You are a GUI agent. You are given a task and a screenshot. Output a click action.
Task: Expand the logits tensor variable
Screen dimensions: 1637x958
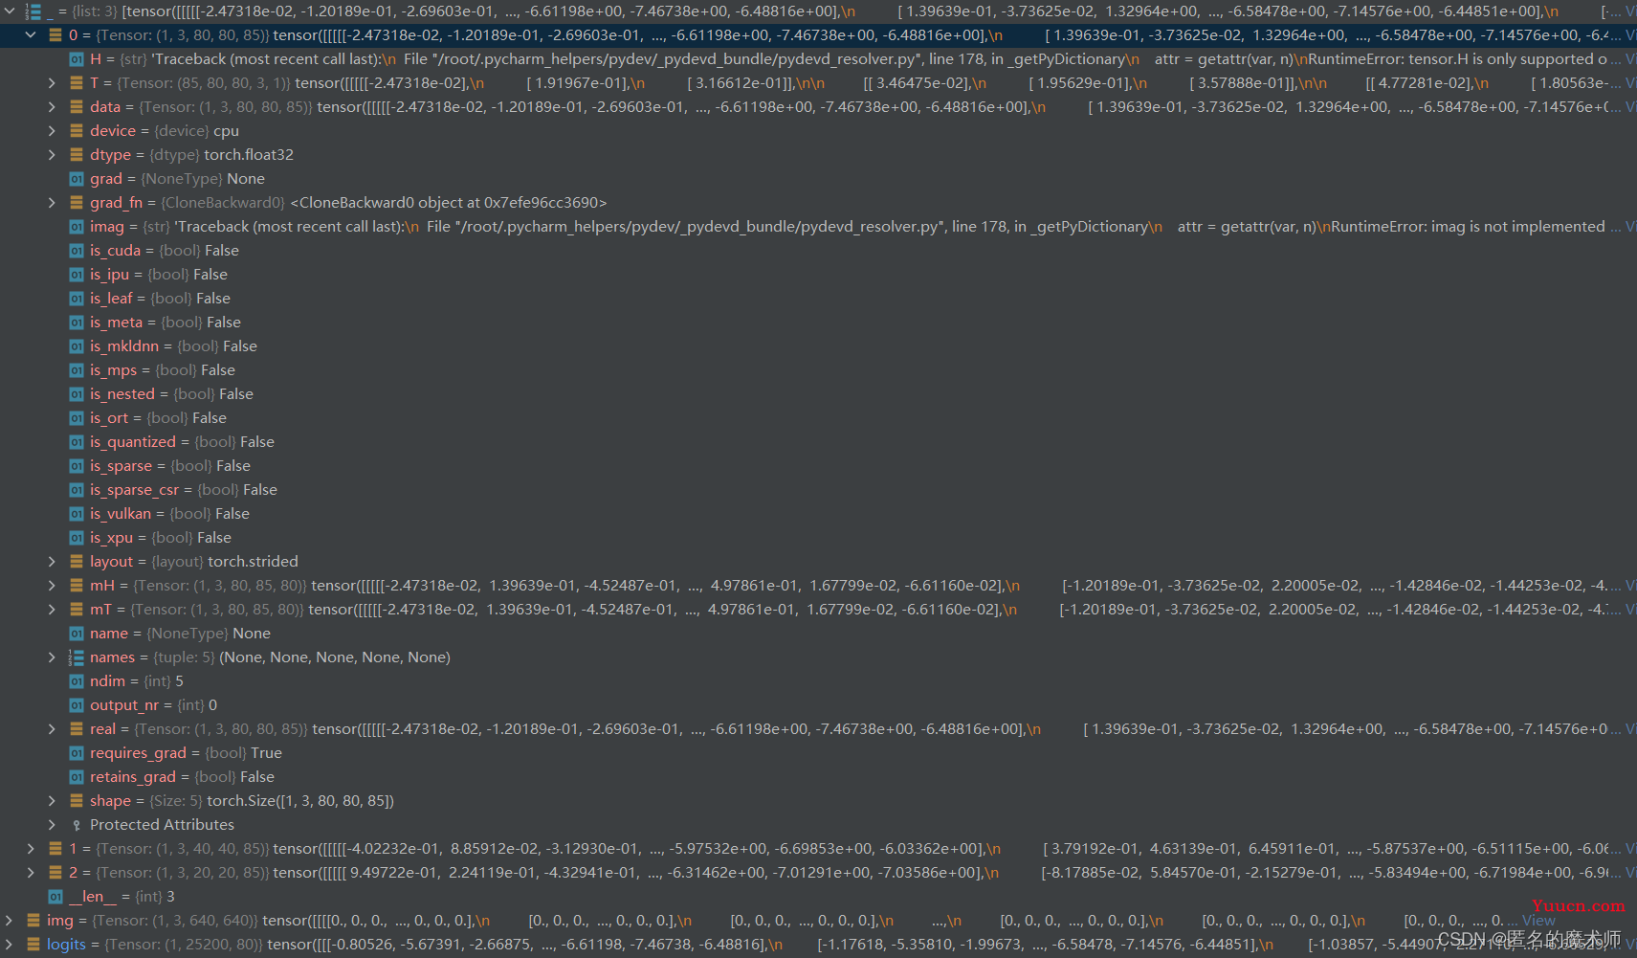click(10, 945)
